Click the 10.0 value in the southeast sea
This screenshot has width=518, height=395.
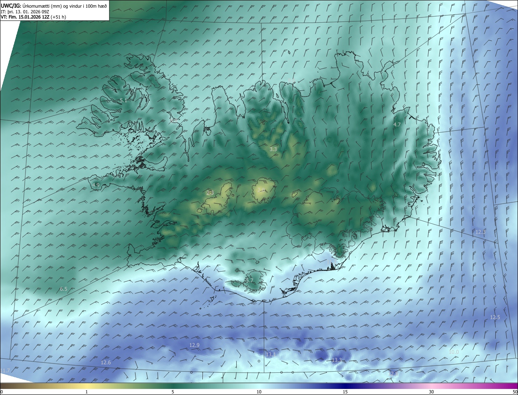[x=454, y=352]
